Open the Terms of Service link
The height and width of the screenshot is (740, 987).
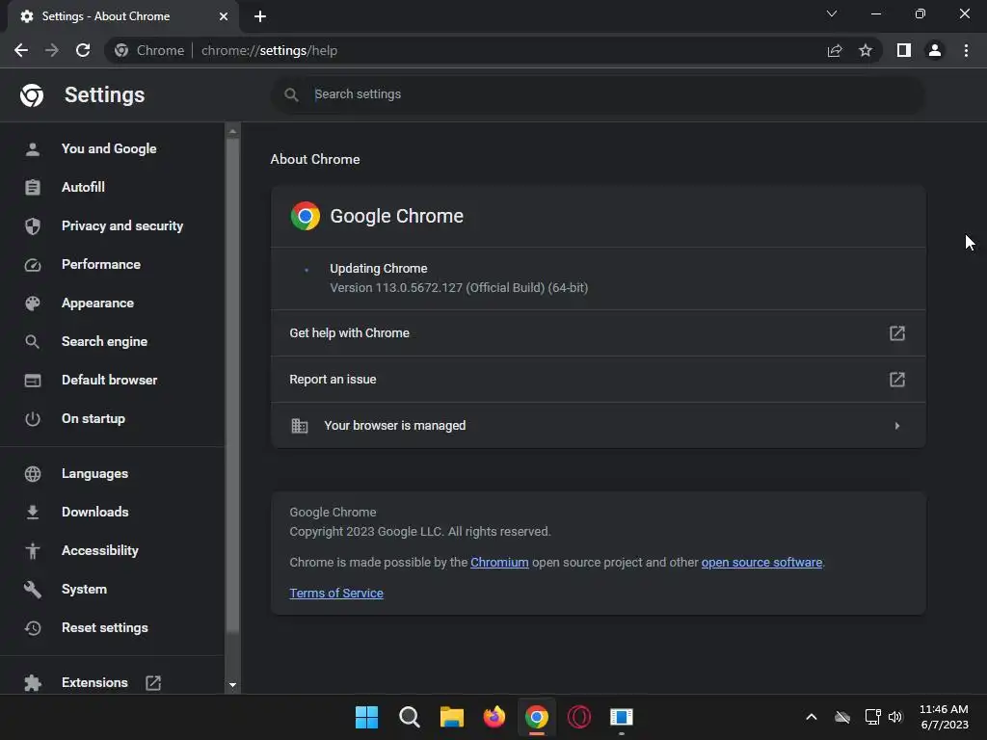(336, 593)
